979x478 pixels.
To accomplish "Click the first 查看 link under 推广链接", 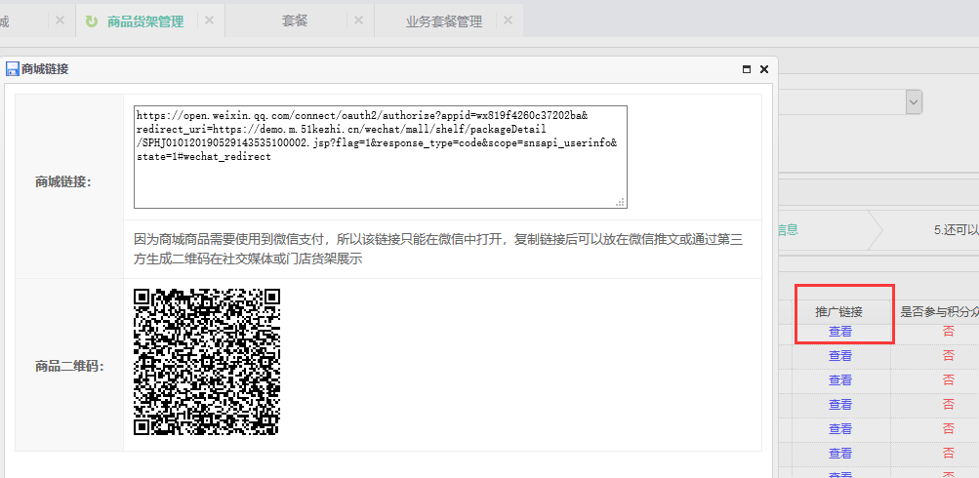I will pyautogui.click(x=840, y=332).
